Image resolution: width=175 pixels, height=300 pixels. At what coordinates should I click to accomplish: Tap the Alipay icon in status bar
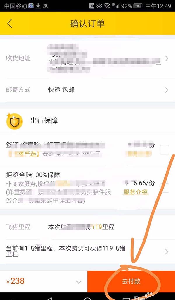pos(45,6)
